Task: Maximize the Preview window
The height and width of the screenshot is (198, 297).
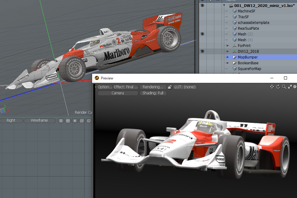Action: pyautogui.click(x=285, y=78)
